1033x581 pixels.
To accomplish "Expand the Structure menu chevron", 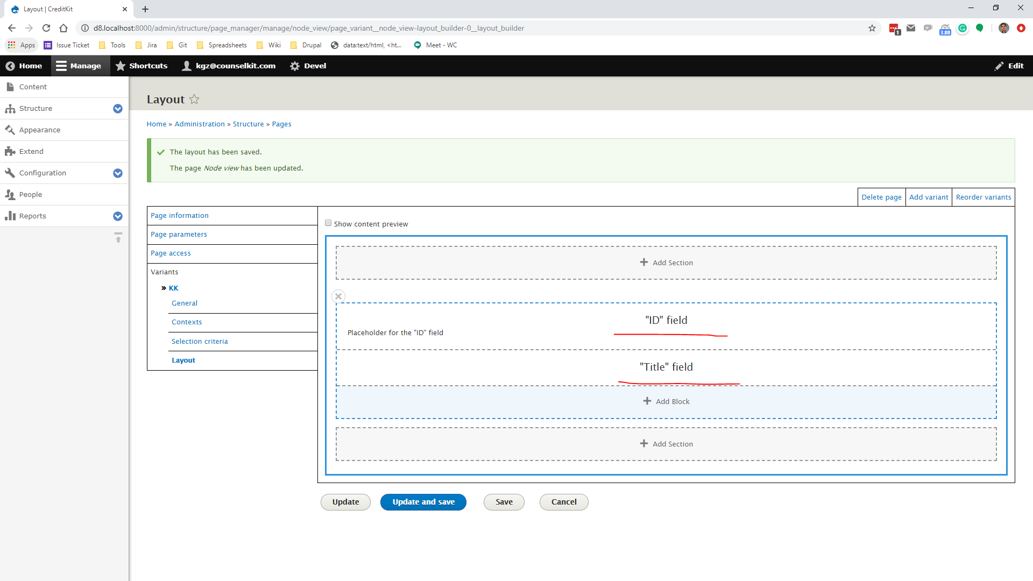I will coord(118,109).
